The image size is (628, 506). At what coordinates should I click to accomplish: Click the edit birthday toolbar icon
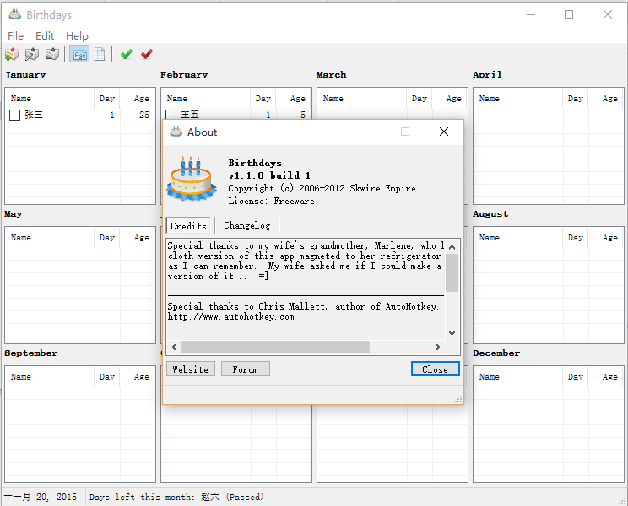click(32, 55)
